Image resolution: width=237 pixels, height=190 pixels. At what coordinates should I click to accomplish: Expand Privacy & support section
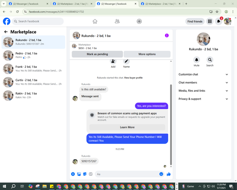pos(203,99)
